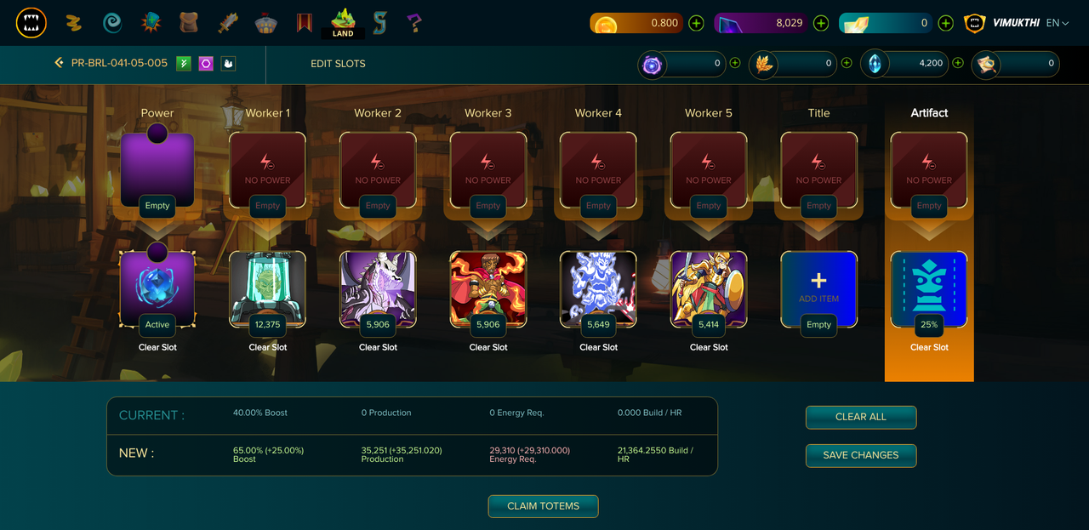Open VIMUKTHI account menu
The image size is (1089, 530).
[1015, 23]
